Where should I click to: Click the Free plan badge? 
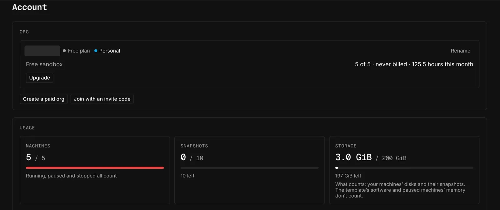(76, 51)
